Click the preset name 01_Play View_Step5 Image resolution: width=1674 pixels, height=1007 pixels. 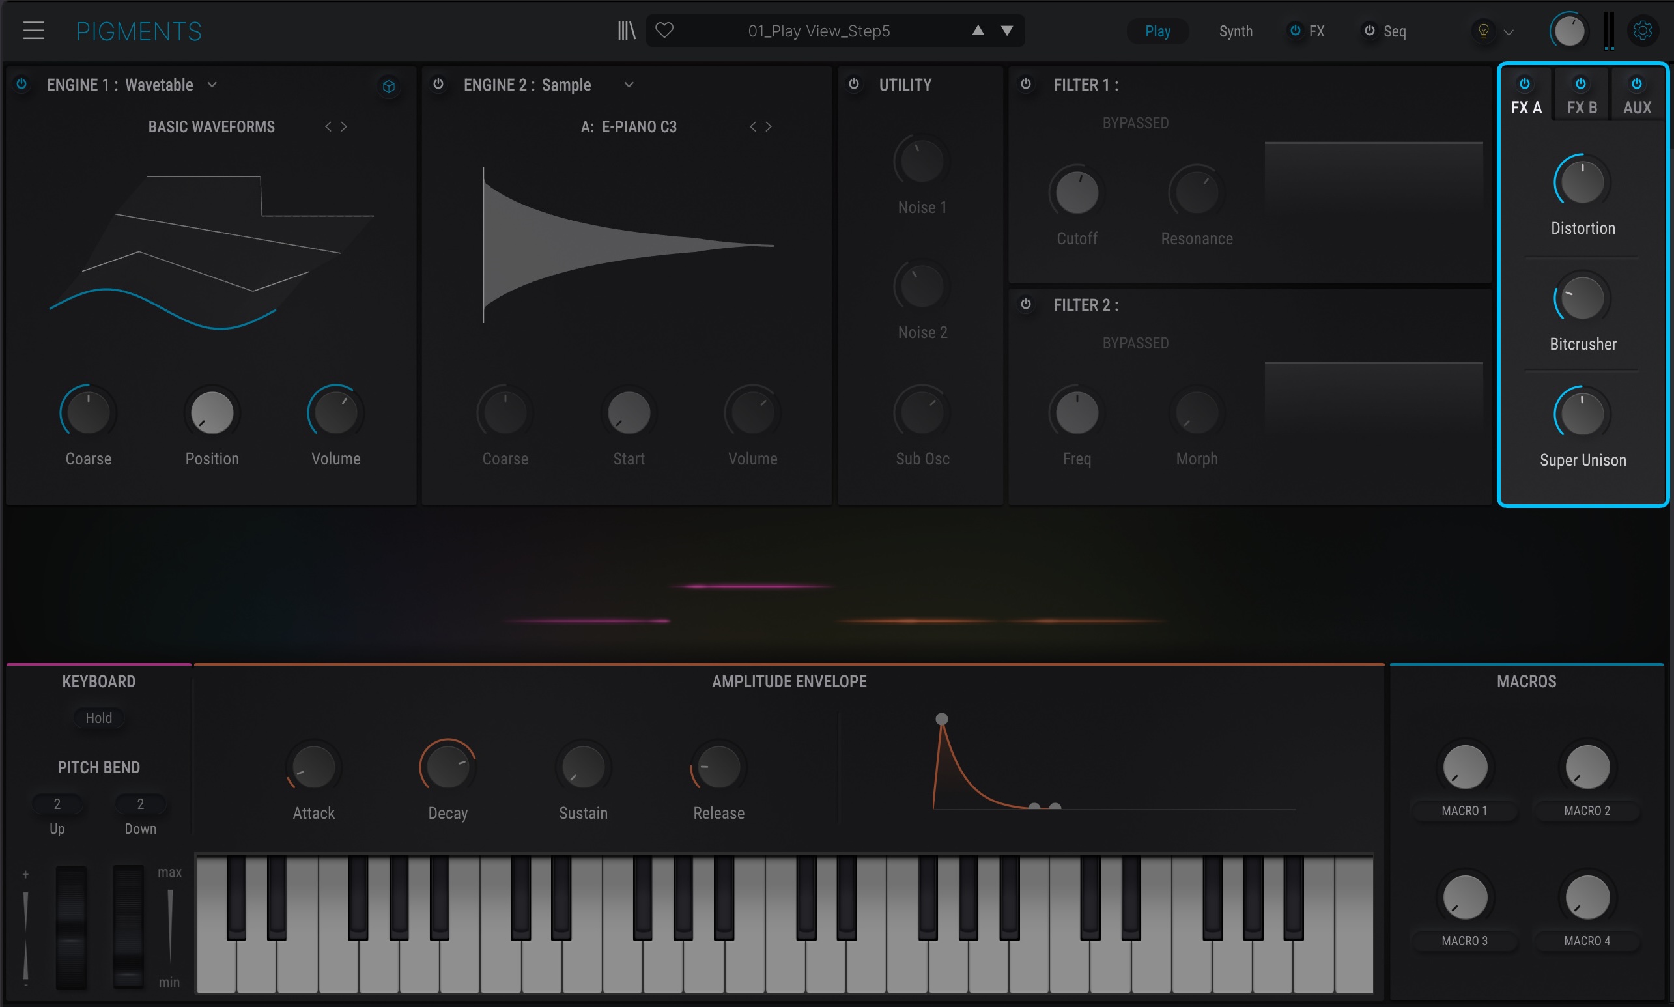818,31
